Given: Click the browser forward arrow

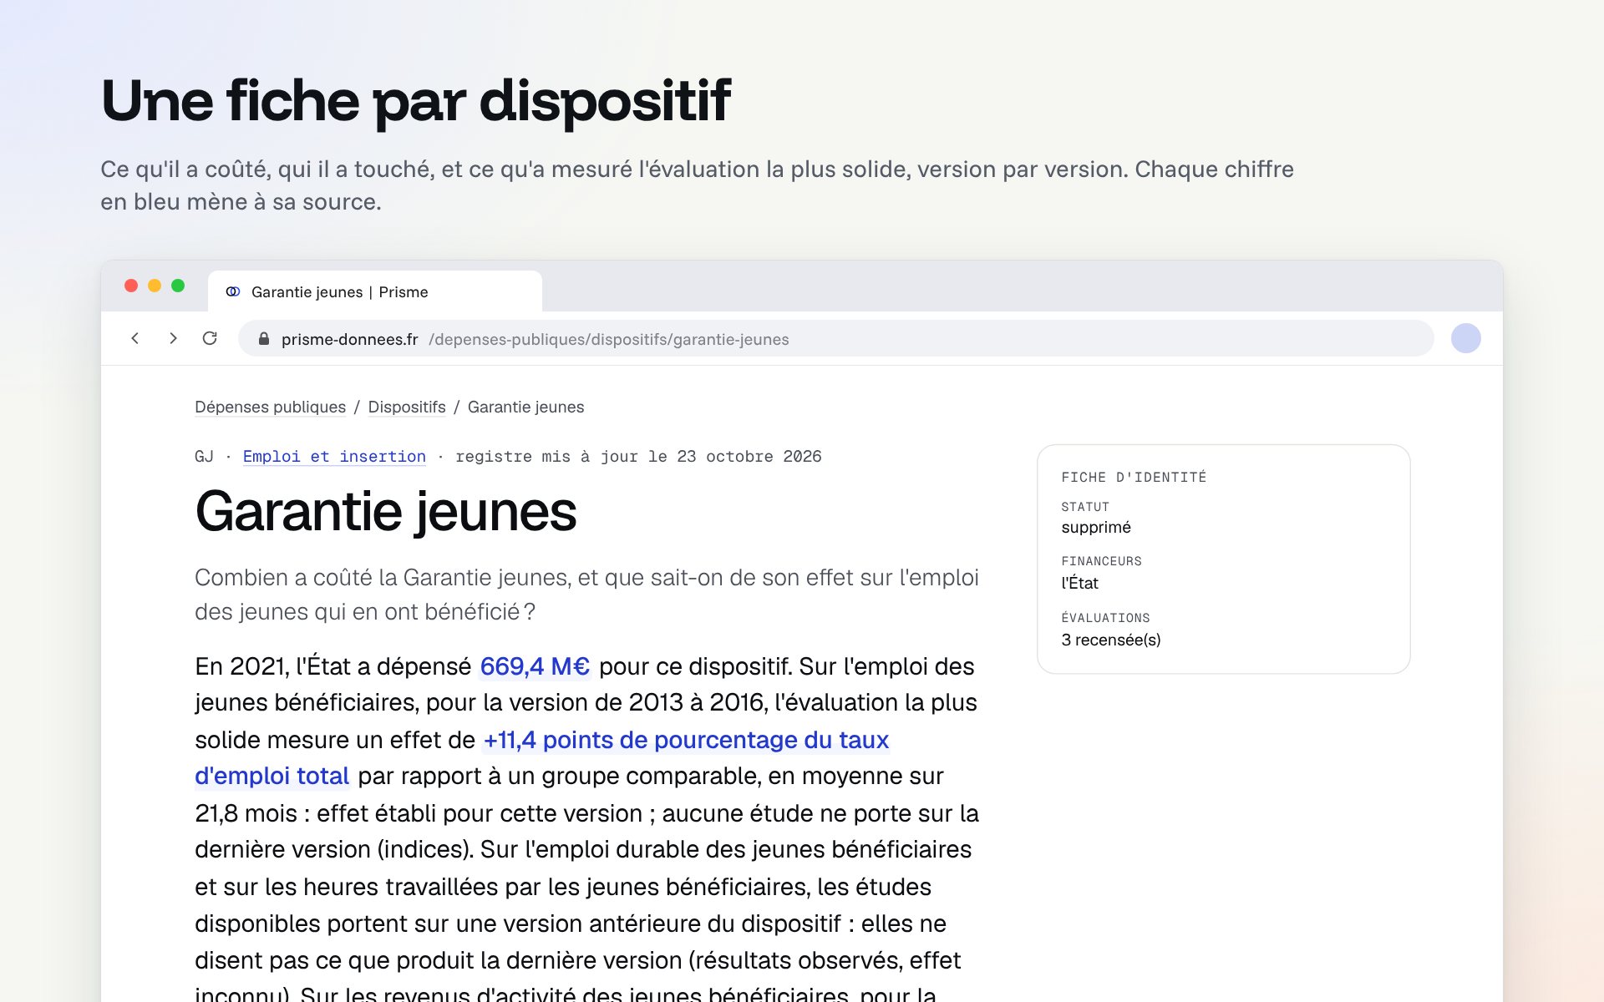Looking at the screenshot, I should point(173,338).
